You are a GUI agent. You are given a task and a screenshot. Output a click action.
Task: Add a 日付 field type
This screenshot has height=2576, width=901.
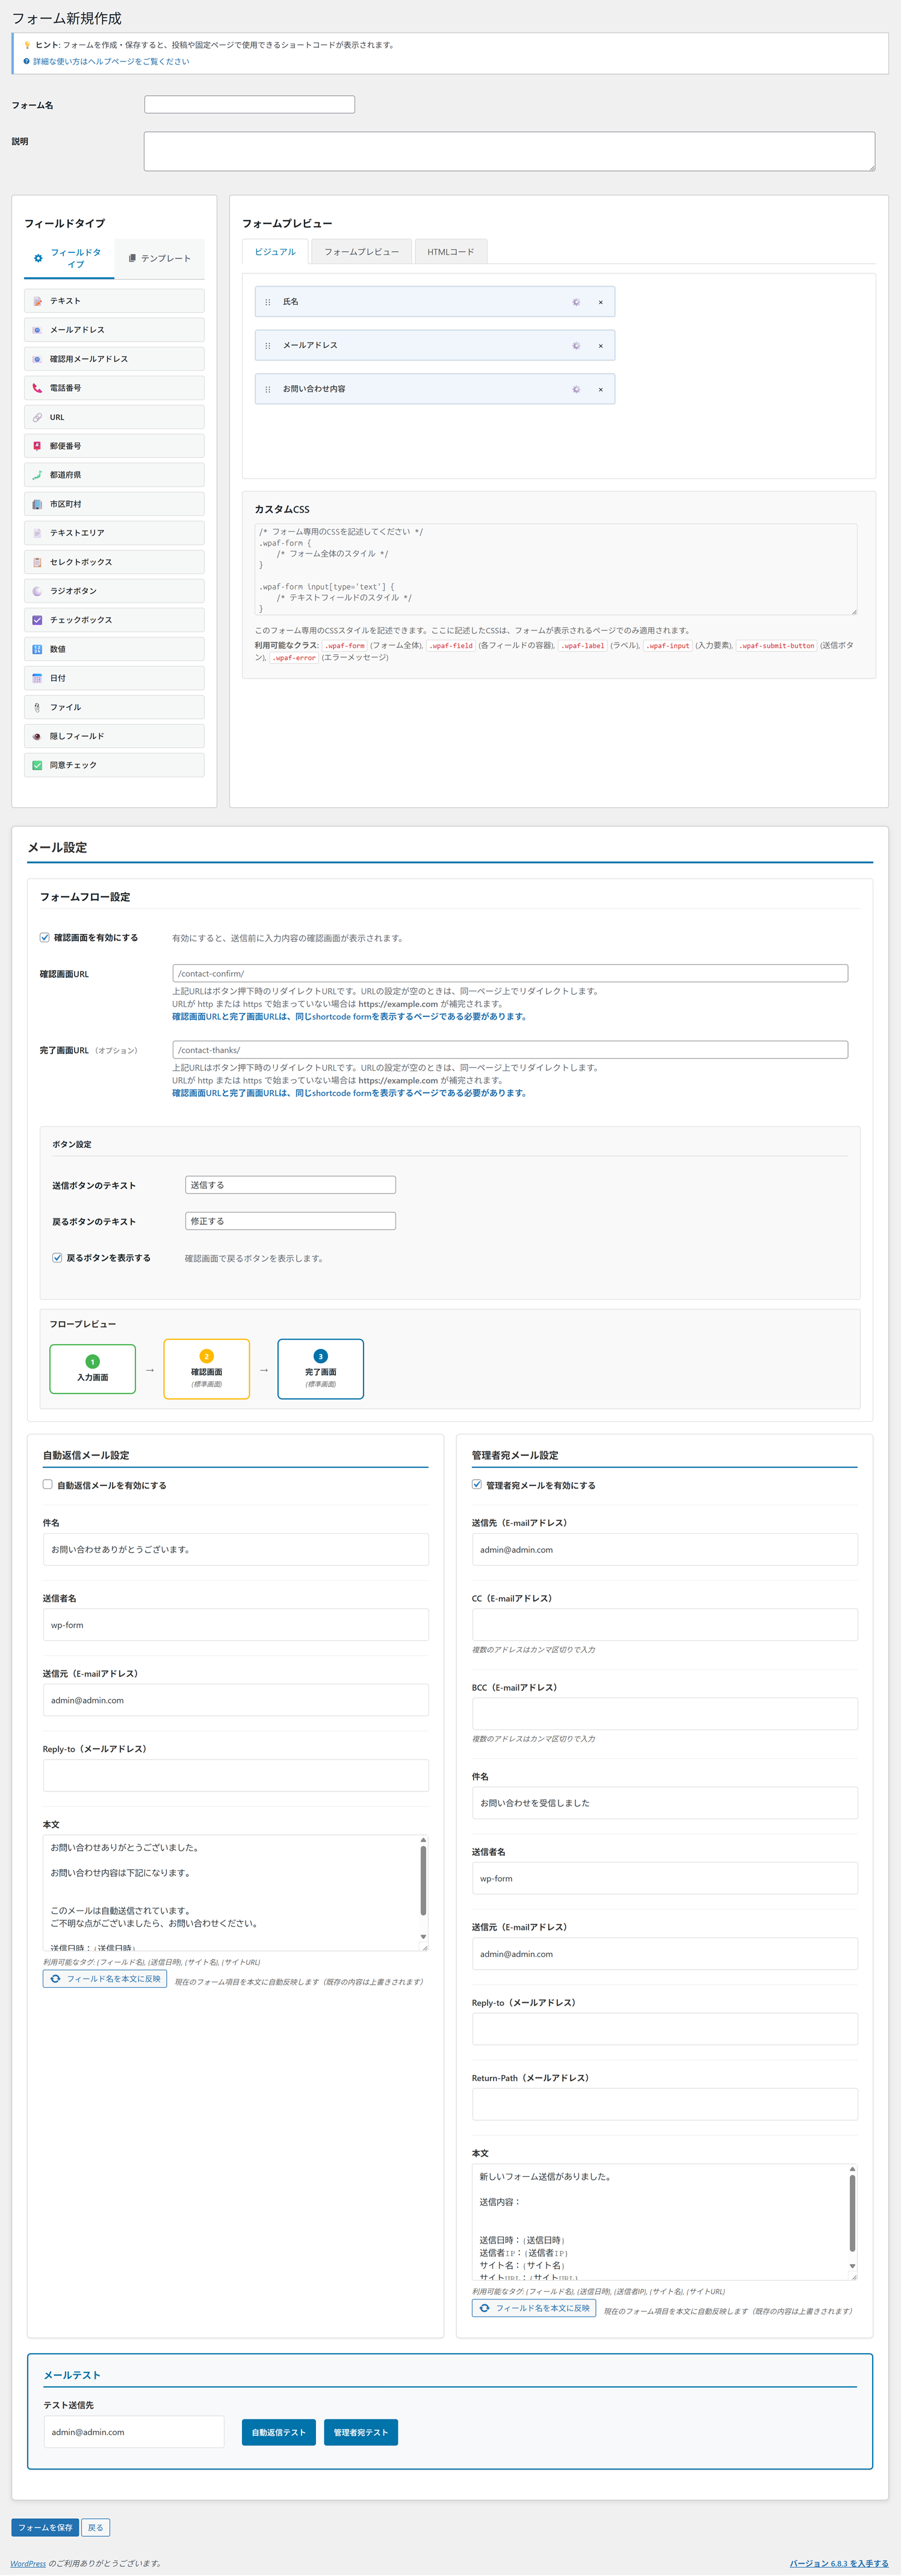click(114, 678)
